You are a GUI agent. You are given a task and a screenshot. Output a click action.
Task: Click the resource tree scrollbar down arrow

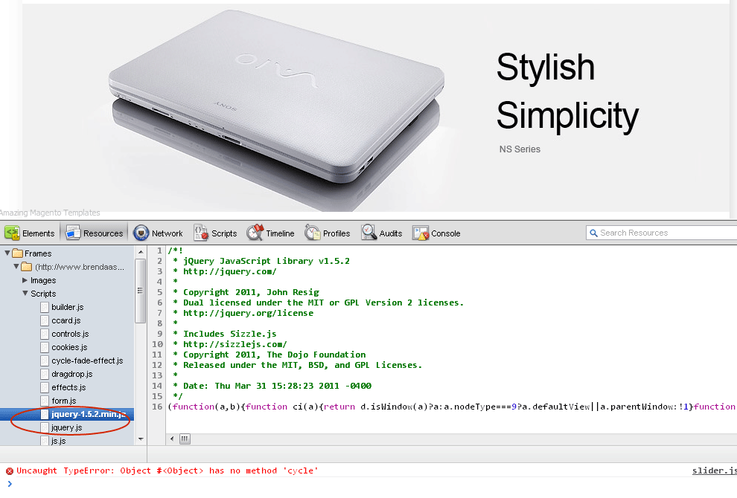[x=141, y=439]
